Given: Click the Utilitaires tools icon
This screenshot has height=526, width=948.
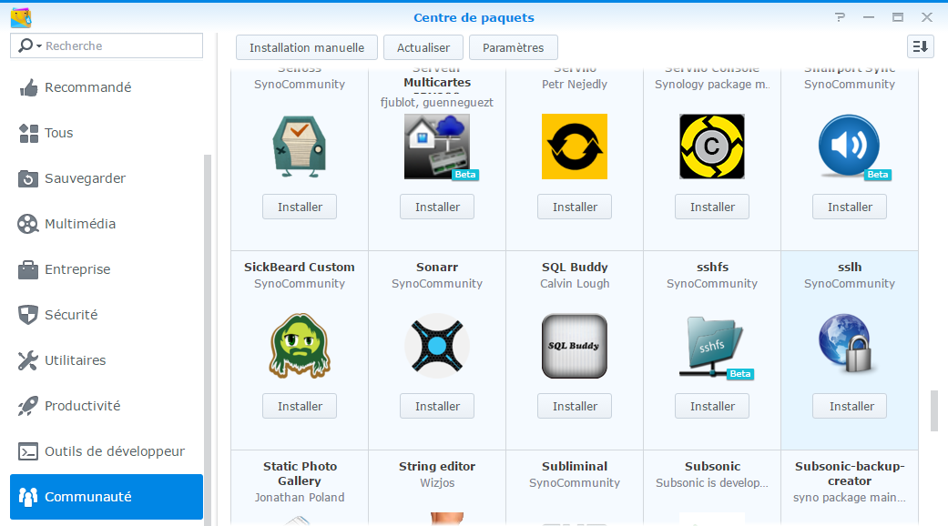Looking at the screenshot, I should (28, 360).
